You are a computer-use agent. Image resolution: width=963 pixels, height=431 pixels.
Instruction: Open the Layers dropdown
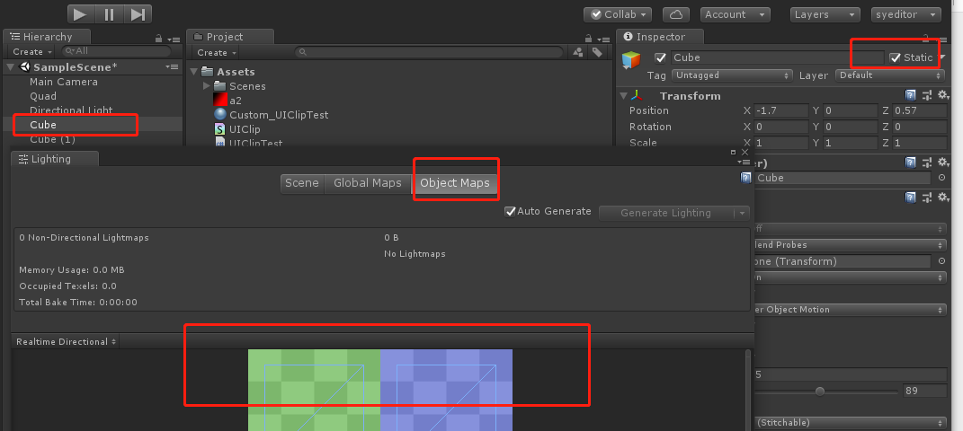tap(825, 14)
